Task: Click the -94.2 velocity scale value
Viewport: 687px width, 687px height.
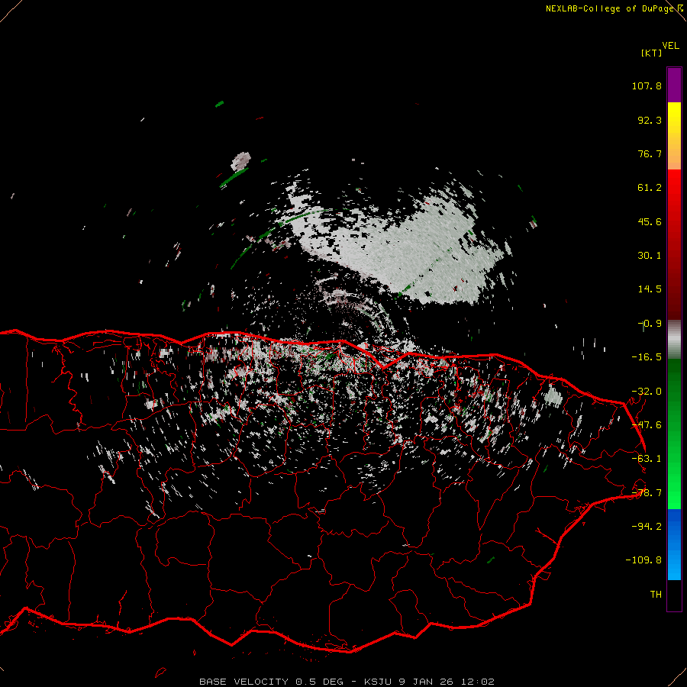Action: pos(647,526)
